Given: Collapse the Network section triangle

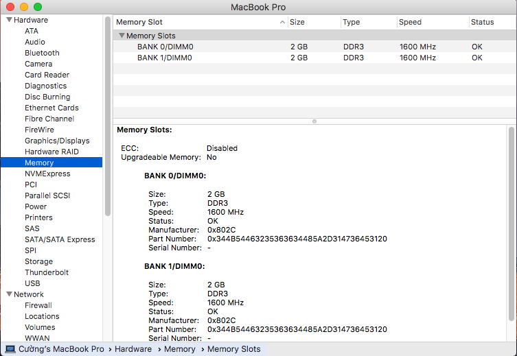Looking at the screenshot, I should [9, 294].
